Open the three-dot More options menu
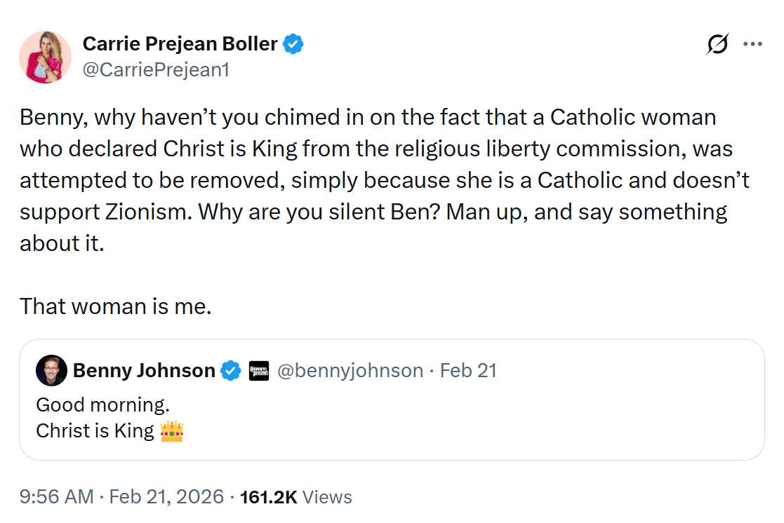 click(x=752, y=44)
